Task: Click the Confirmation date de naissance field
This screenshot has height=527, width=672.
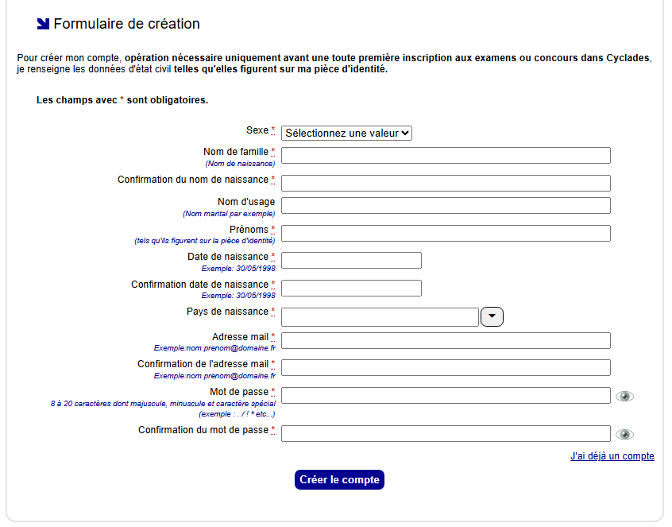Action: (351, 289)
